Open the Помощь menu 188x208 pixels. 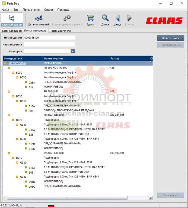(x=63, y=10)
